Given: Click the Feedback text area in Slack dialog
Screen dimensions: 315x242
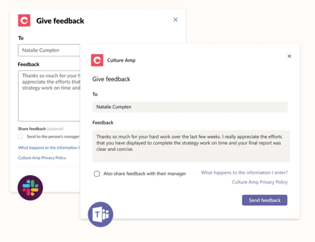Looking at the screenshot, I should pos(49,96).
